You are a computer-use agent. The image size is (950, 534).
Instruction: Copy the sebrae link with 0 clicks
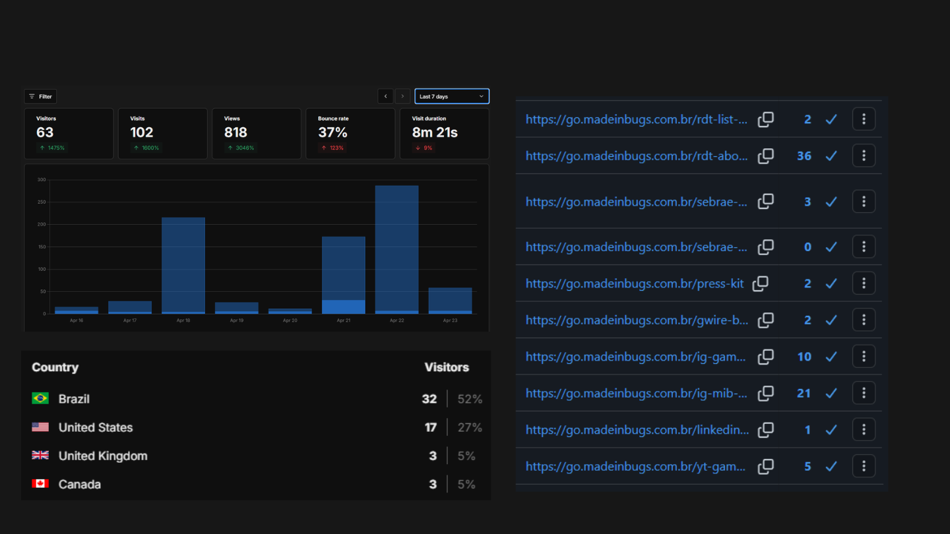click(765, 247)
